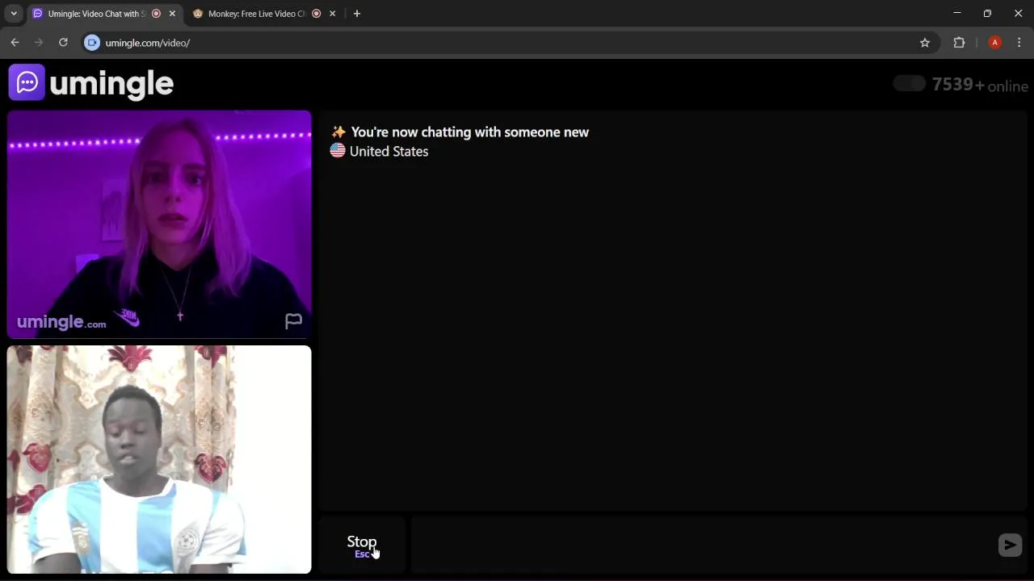1034x581 pixels.
Task: Click the United States country label
Action: [x=389, y=151]
